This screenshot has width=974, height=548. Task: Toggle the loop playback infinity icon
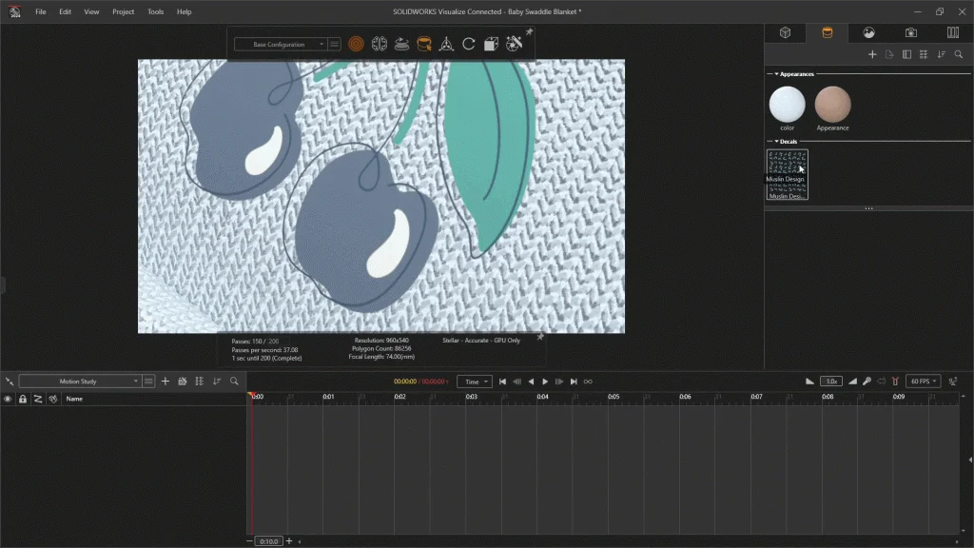pos(588,382)
